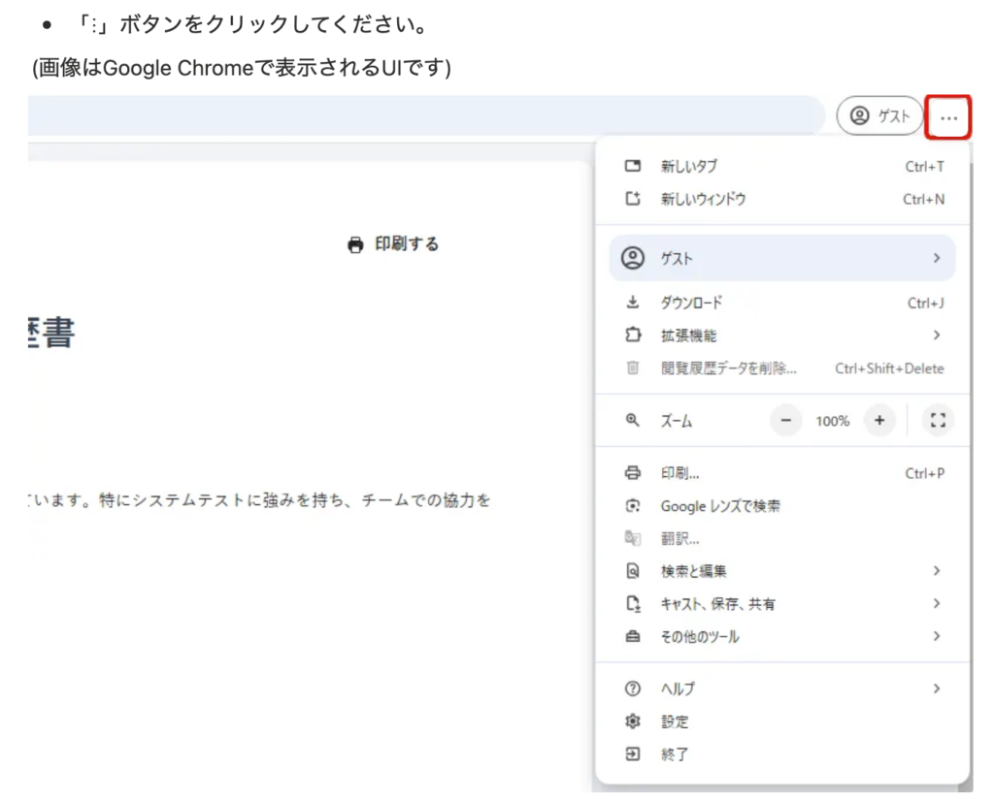Open the ヘルプ menu entry
This screenshot has width=994, height=799.
click(x=678, y=688)
